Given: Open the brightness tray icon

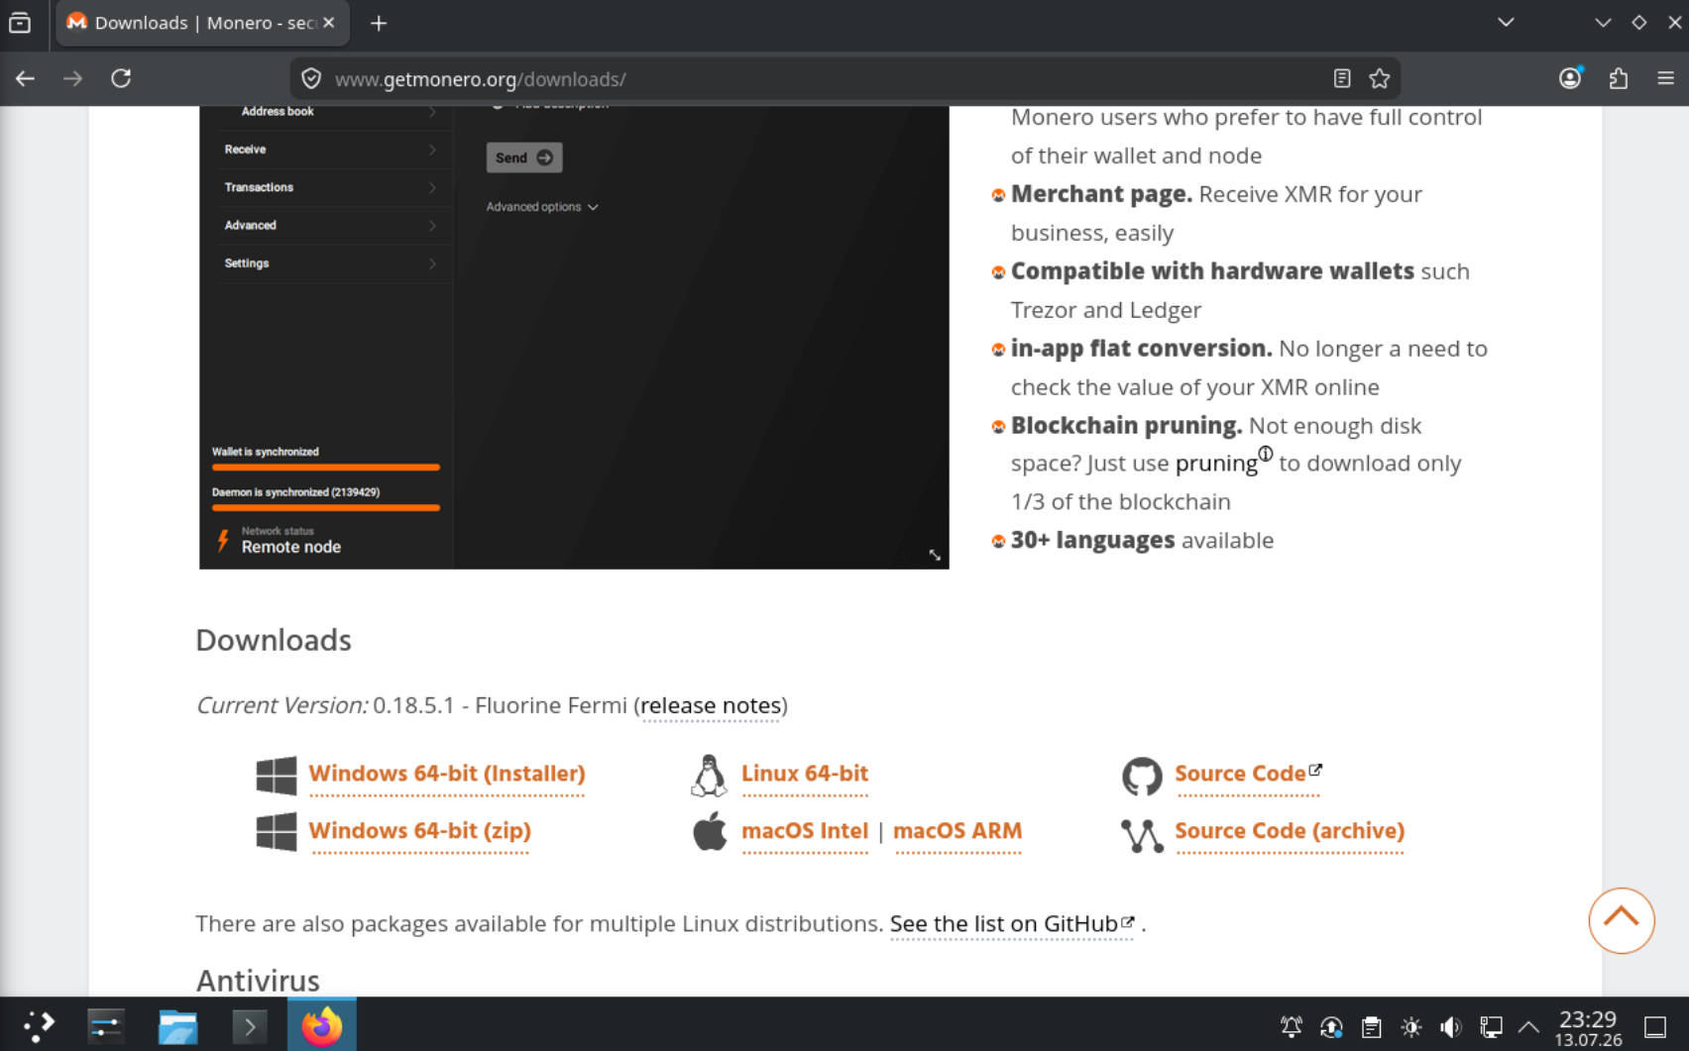Looking at the screenshot, I should pos(1411,1027).
